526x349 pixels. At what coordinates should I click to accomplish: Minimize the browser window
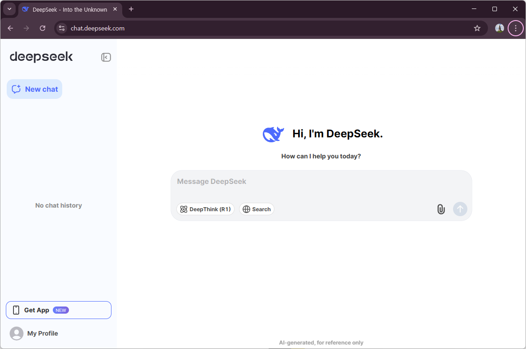click(474, 9)
